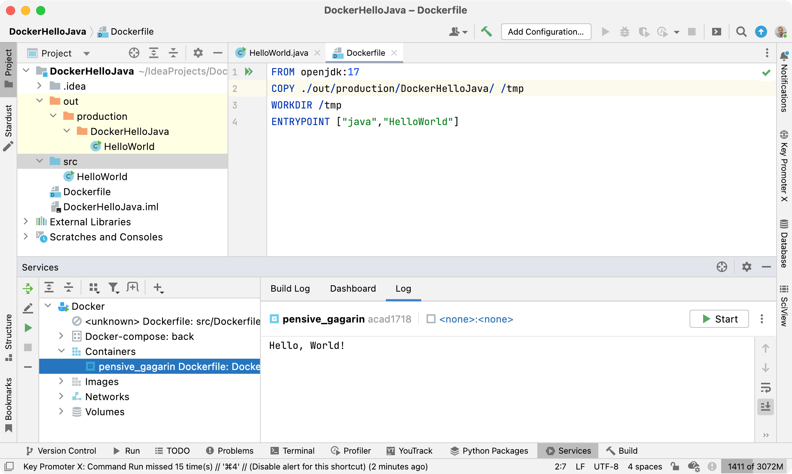Click Collapse All in Project panel toolbar
Viewport: 792px width, 474px height.
click(x=173, y=53)
